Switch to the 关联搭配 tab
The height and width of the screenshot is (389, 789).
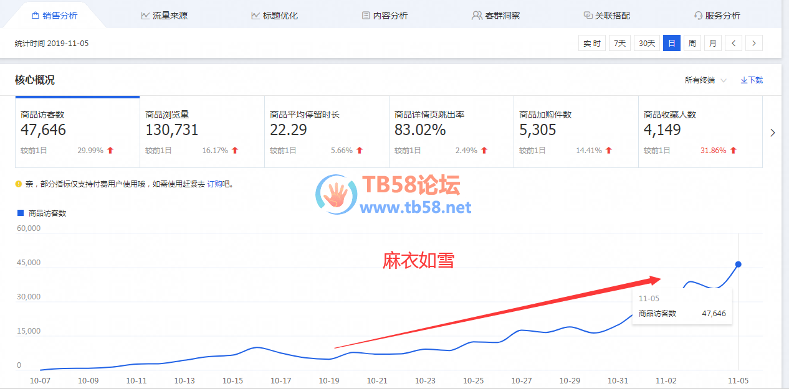tap(606, 16)
